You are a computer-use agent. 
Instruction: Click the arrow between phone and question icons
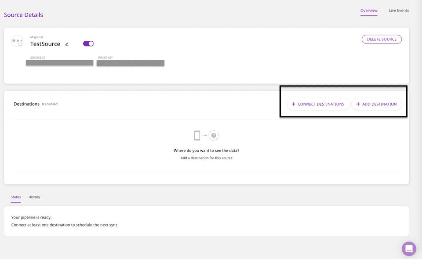(205, 135)
